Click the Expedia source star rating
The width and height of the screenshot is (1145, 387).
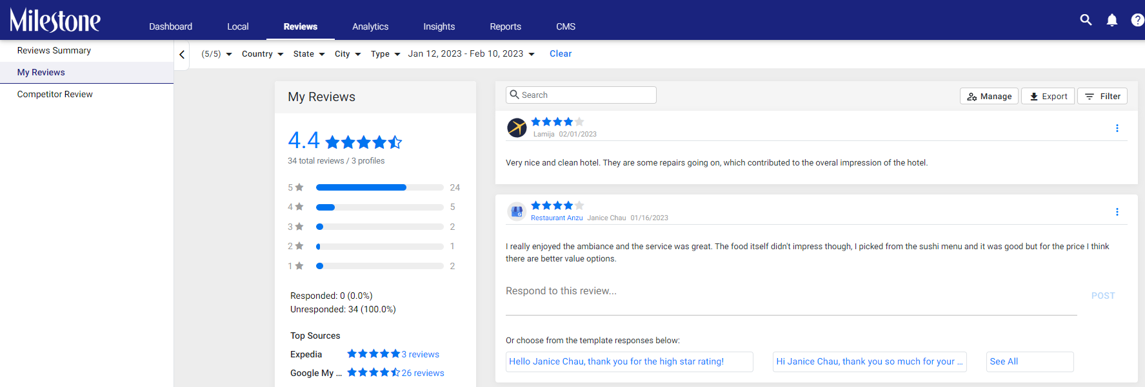pyautogui.click(x=373, y=354)
